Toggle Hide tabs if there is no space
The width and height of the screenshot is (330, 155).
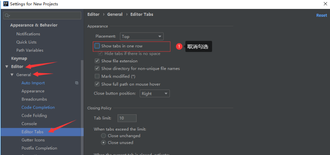(x=100, y=53)
